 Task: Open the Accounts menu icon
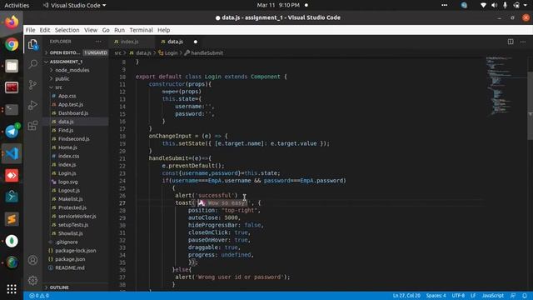coord(33,260)
